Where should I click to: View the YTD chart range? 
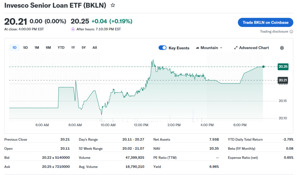(x=61, y=47)
